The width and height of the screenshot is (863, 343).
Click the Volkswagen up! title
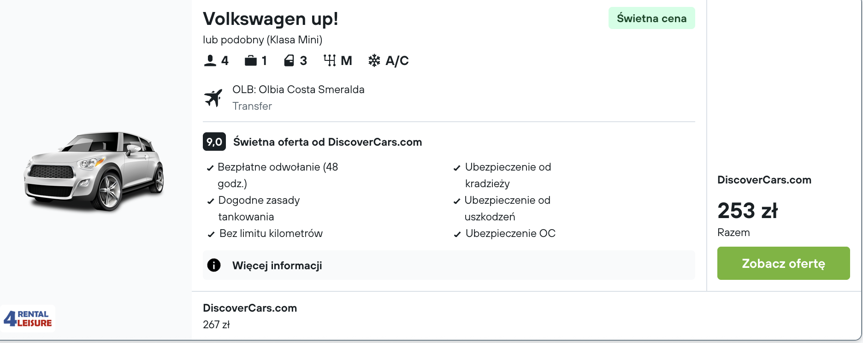(271, 19)
